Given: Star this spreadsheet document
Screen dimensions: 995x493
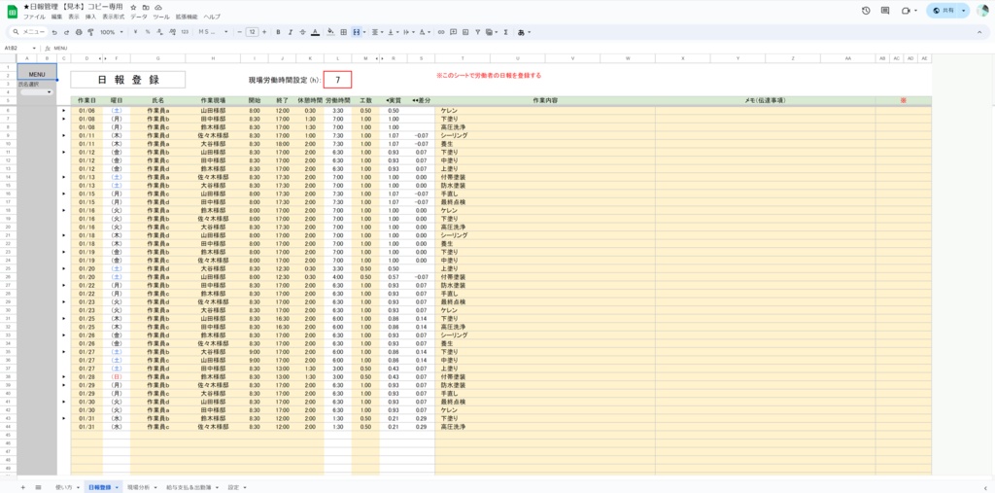Looking at the screenshot, I should (x=133, y=7).
